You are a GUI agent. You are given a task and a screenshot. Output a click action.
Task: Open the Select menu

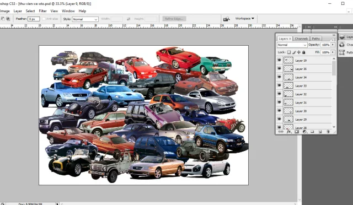pyautogui.click(x=30, y=11)
